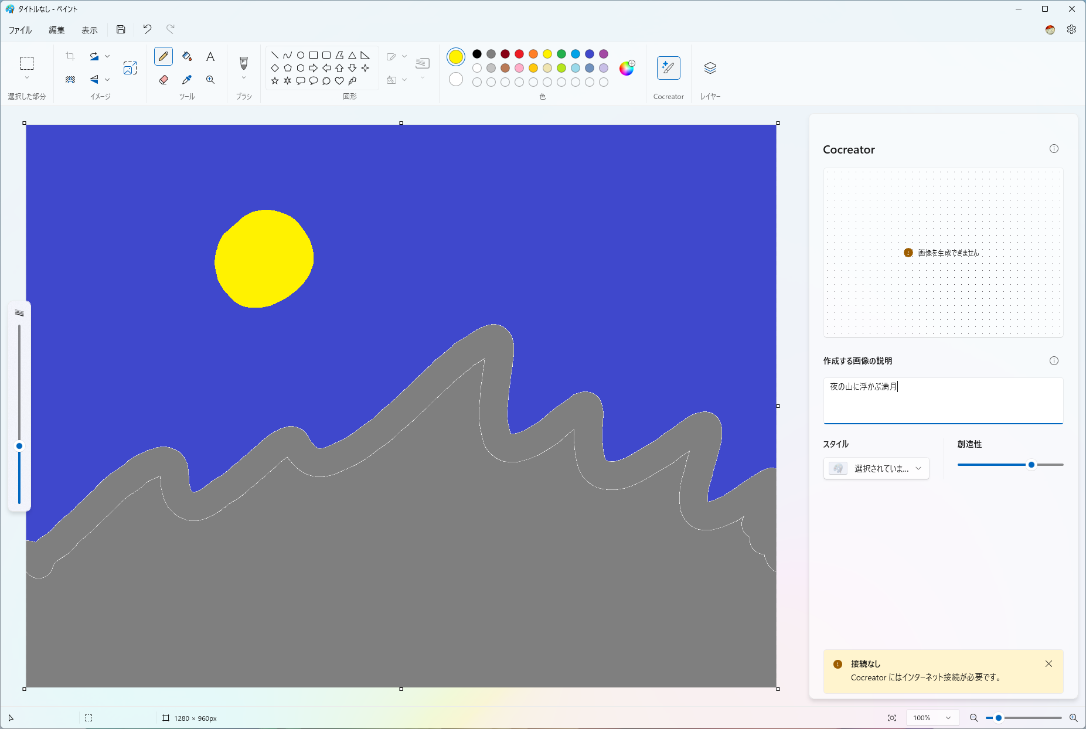
Task: Pick the green color swatch
Action: 561,54
